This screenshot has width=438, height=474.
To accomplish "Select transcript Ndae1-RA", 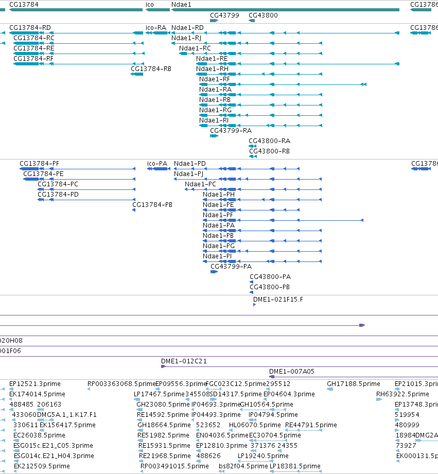I will coord(215,89).
